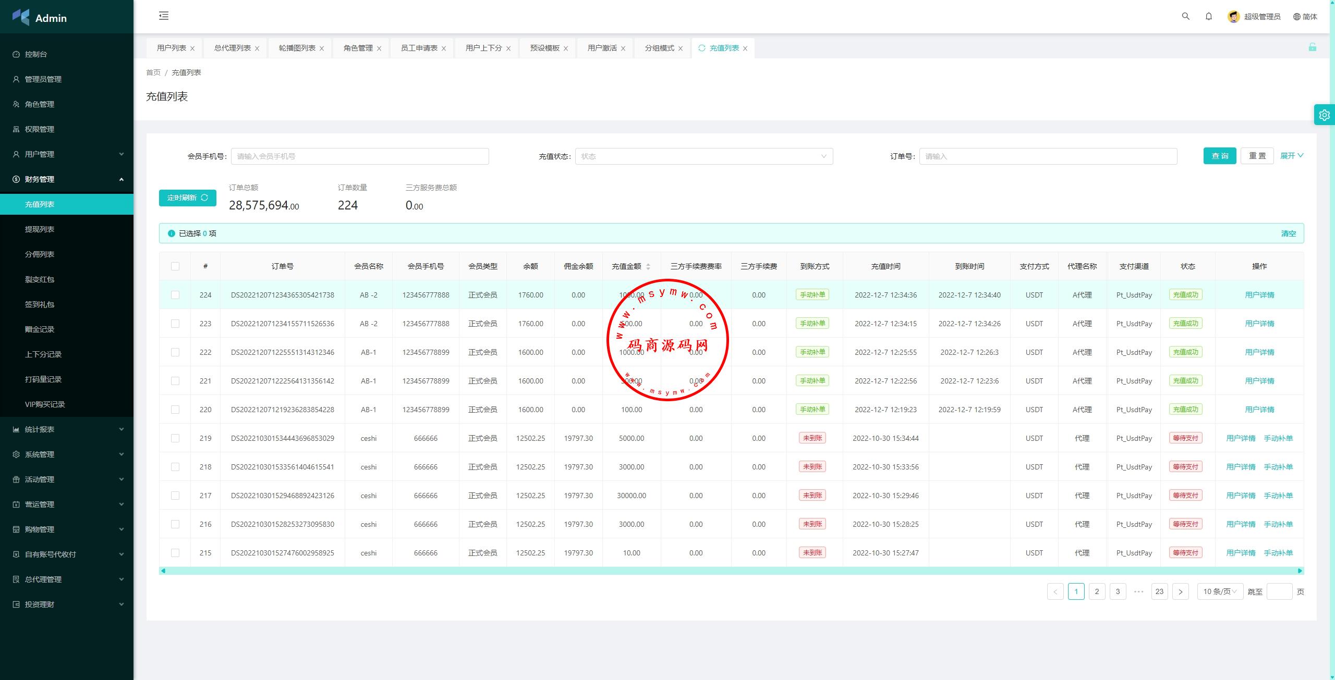This screenshot has width=1335, height=680.
Task: Click the green lock icon at top right
Action: (1312, 47)
